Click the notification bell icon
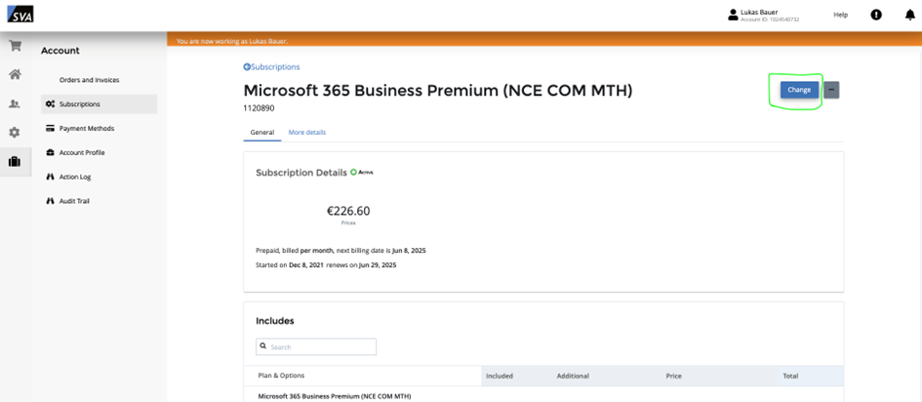Viewport: 922px width, 402px height. (910, 15)
